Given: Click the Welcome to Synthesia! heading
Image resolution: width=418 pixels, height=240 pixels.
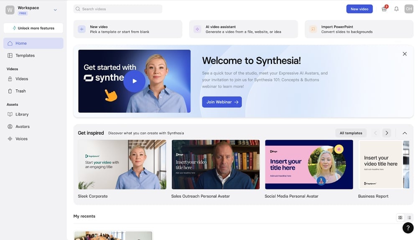Looking at the screenshot, I should (x=251, y=61).
